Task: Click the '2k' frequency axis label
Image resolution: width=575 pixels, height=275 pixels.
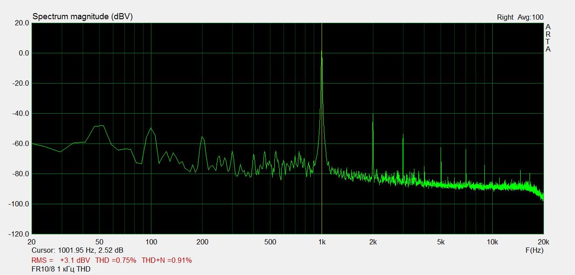Action: point(373,242)
